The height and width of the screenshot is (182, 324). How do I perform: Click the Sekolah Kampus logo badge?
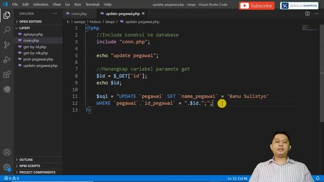point(299,6)
